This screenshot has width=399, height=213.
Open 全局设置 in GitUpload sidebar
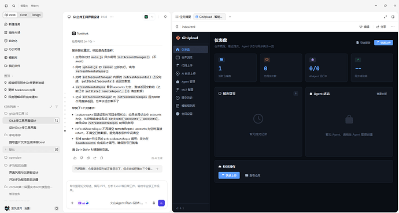[x=191, y=114]
